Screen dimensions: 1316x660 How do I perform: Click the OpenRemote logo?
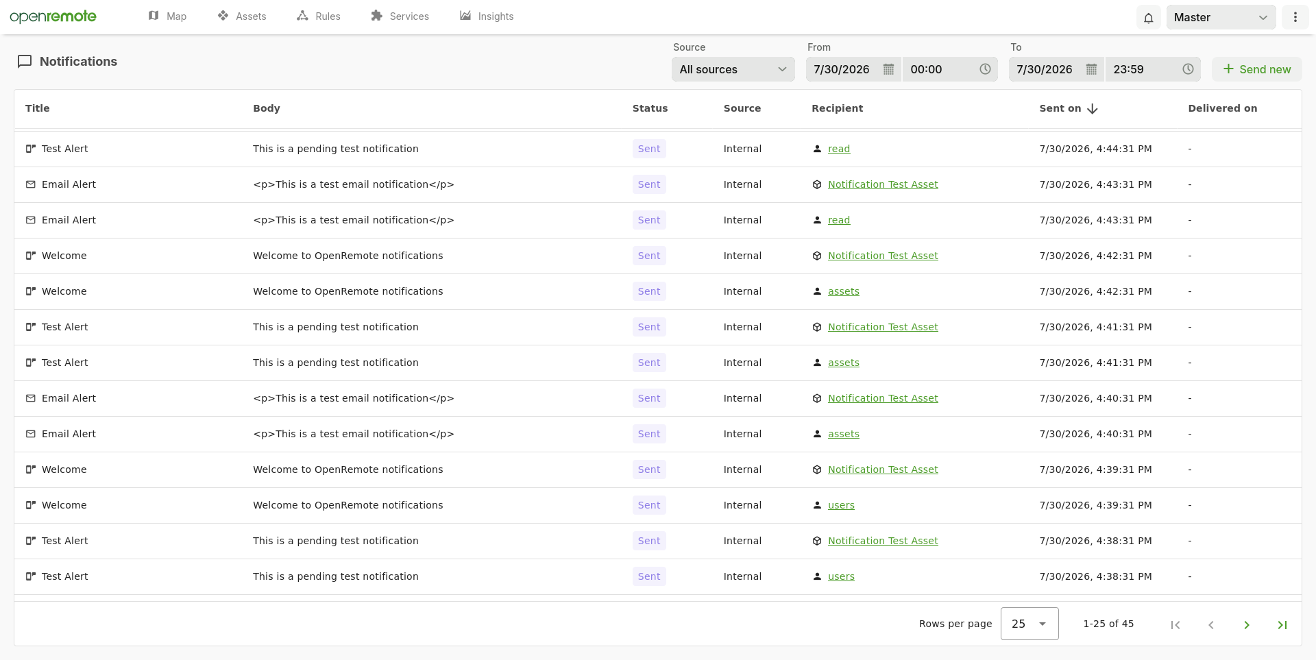(53, 16)
